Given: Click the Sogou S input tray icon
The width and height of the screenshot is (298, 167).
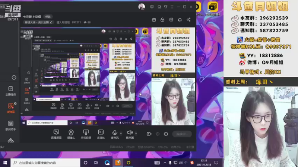Looking at the screenshot, I should point(192,163).
